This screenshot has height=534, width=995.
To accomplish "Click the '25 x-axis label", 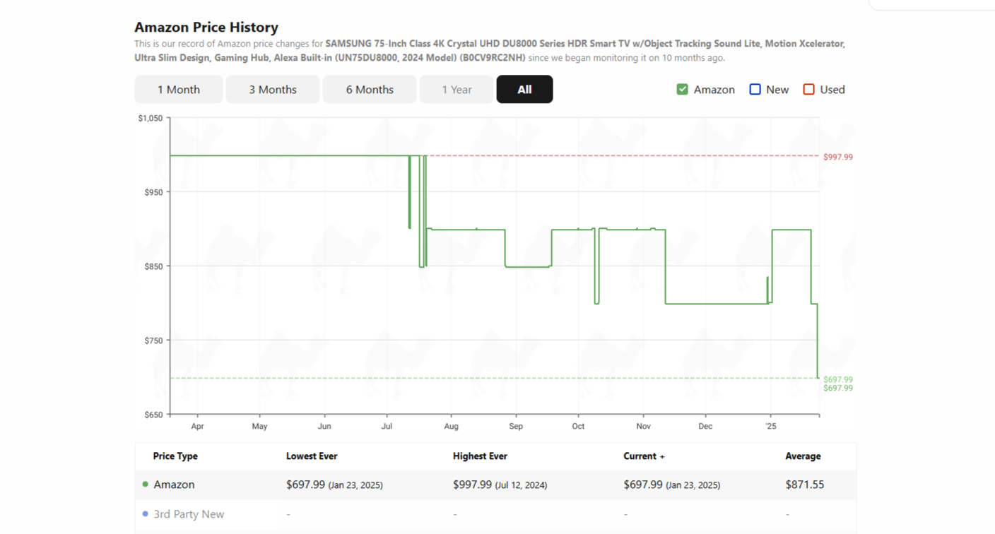I will pyautogui.click(x=770, y=427).
